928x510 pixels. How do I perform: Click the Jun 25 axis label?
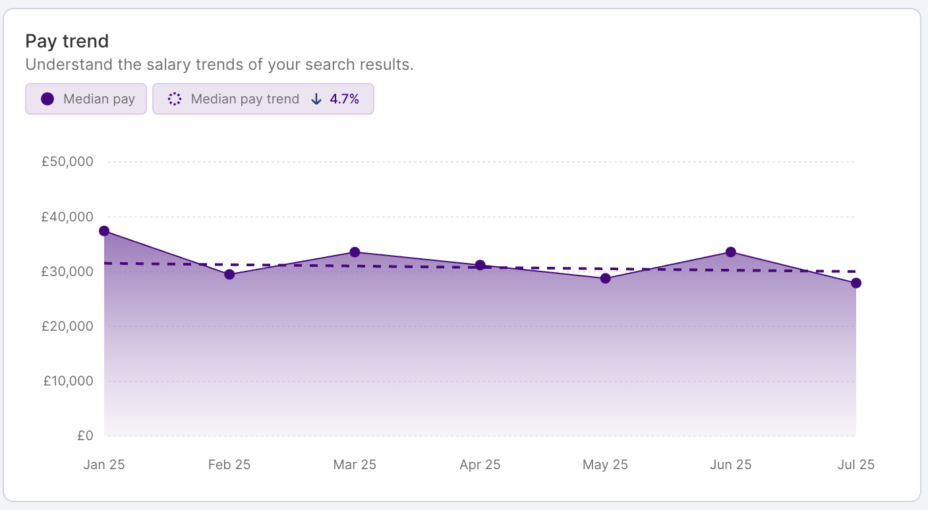(x=730, y=465)
